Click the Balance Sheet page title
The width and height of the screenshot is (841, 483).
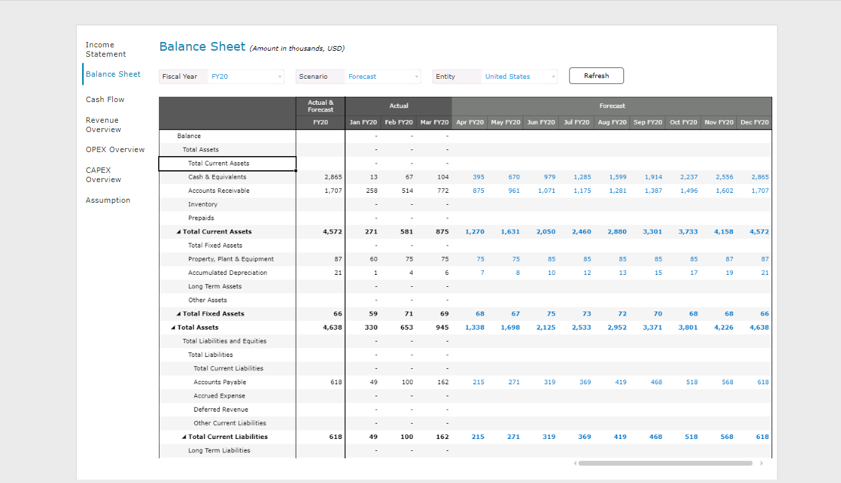tap(202, 47)
